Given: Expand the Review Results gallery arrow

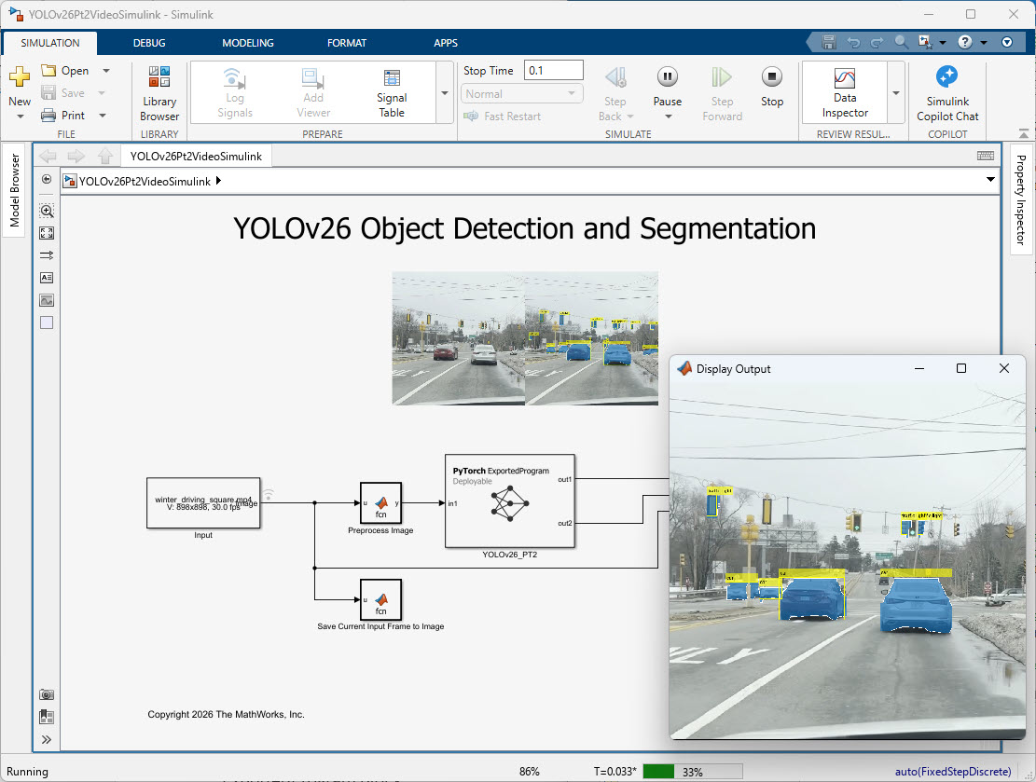Looking at the screenshot, I should click(x=896, y=93).
